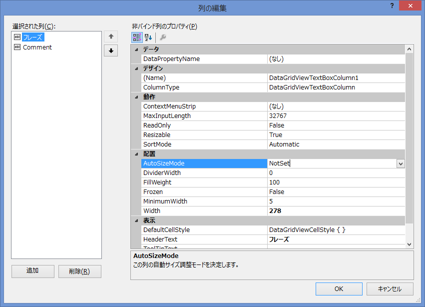This screenshot has width=425, height=307.
Task: Click the キャンセル button
Action: tap(390, 289)
